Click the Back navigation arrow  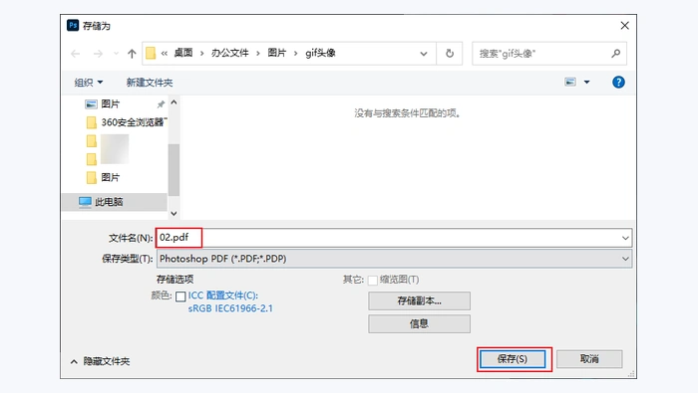click(x=75, y=54)
